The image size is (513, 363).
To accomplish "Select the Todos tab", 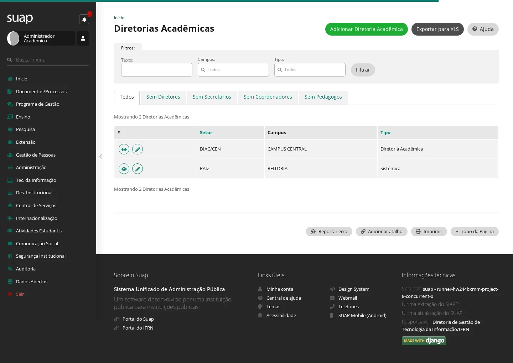I will 127,97.
